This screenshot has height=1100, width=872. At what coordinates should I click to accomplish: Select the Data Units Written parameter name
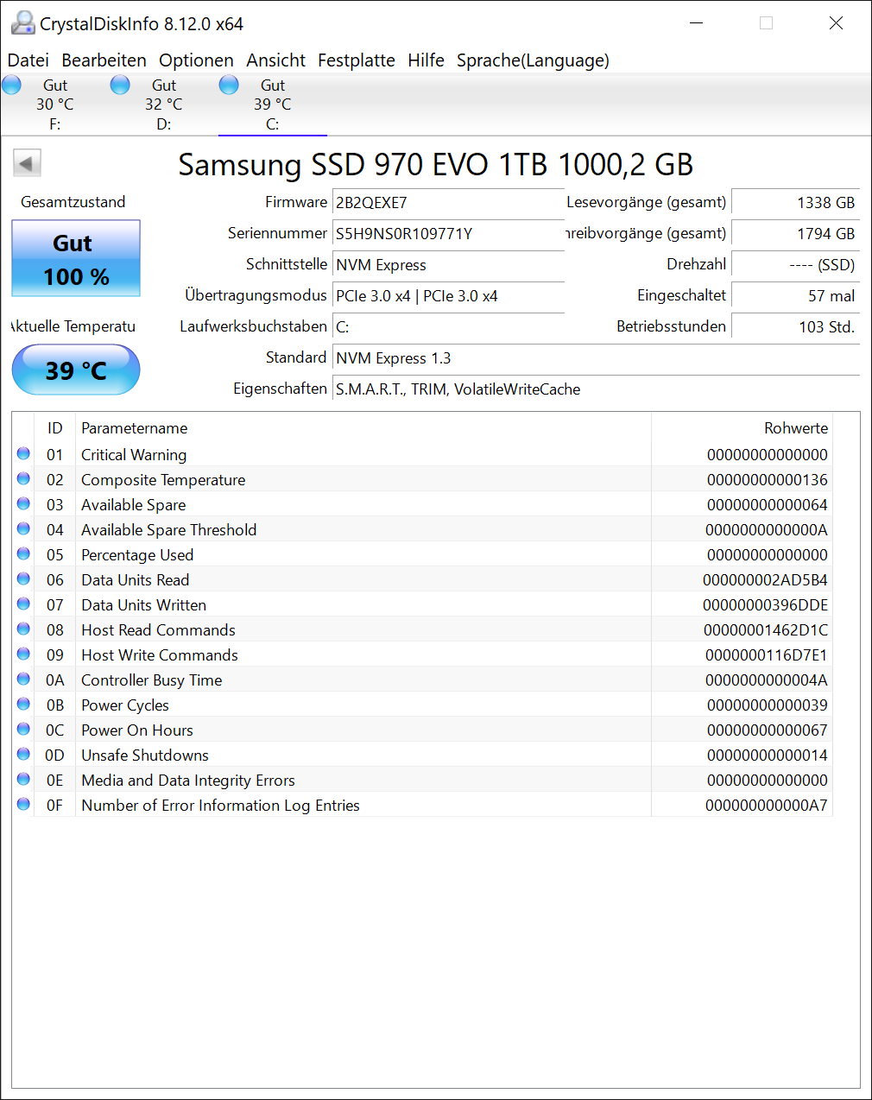tap(143, 605)
